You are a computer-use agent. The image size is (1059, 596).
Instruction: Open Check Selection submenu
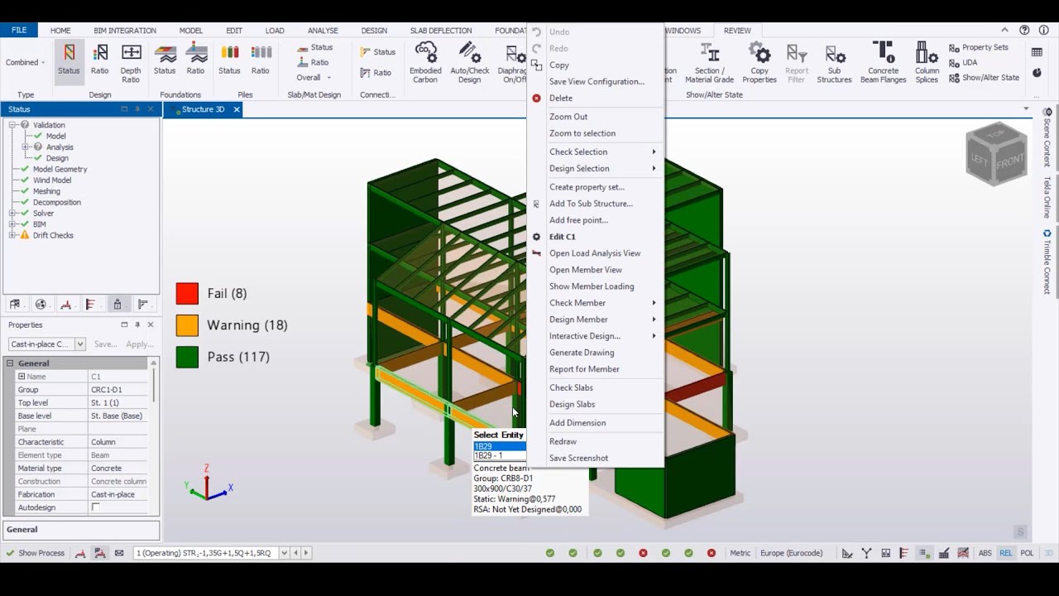click(x=596, y=151)
